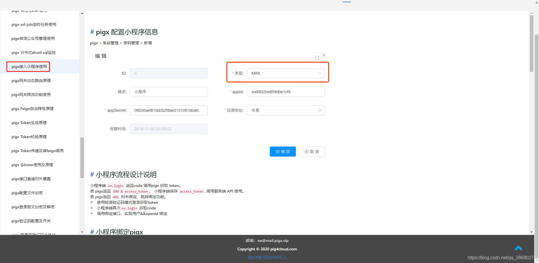
Task: Open pigx验证码配置及开关 sidebar item
Action: pos(31,221)
